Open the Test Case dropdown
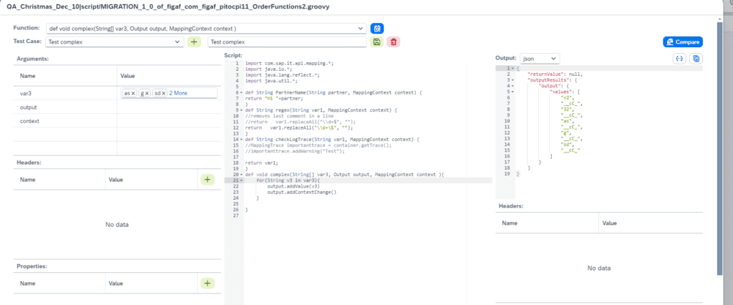Image resolution: width=733 pixels, height=305 pixels. click(178, 42)
